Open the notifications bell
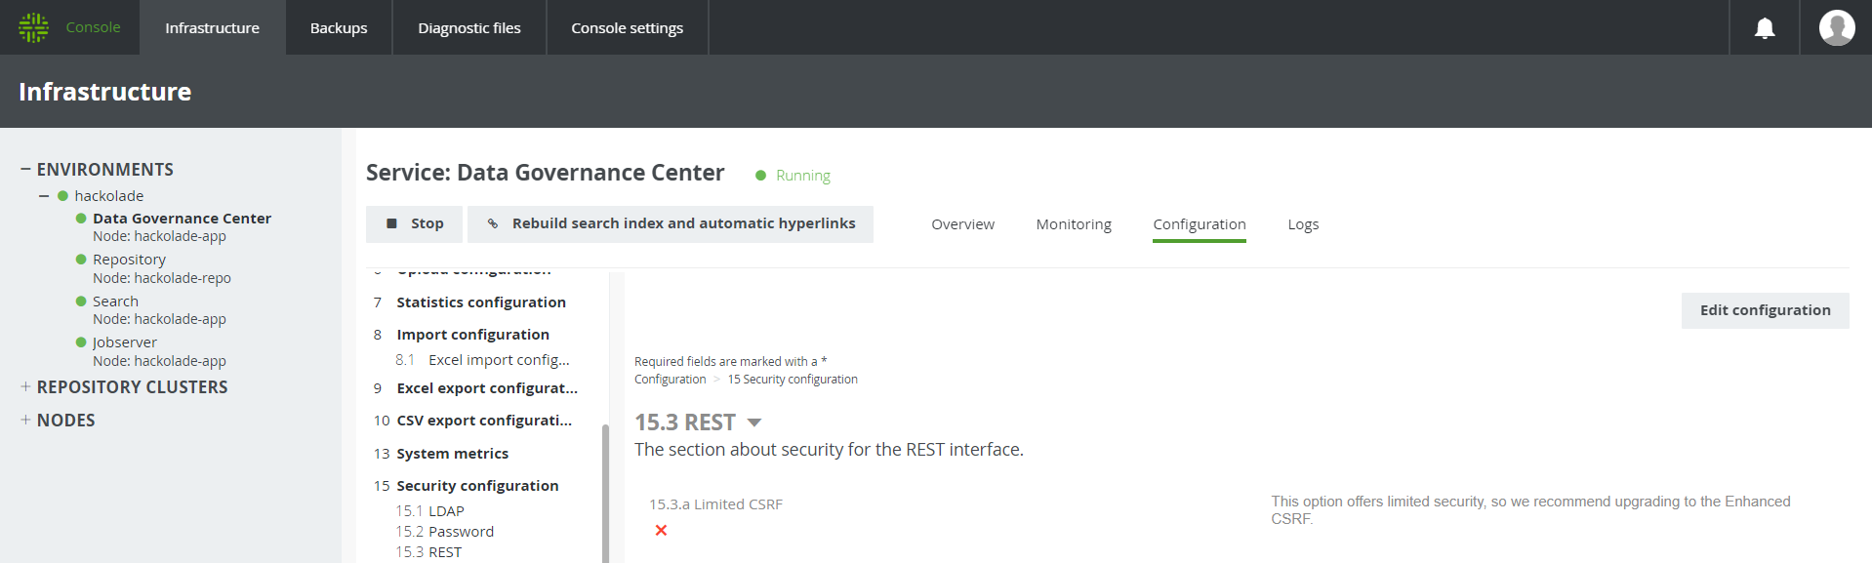The width and height of the screenshot is (1872, 563). pos(1764,28)
